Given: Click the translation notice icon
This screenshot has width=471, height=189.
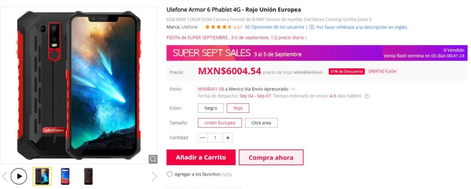Looking at the screenshot, I should [x=311, y=27].
